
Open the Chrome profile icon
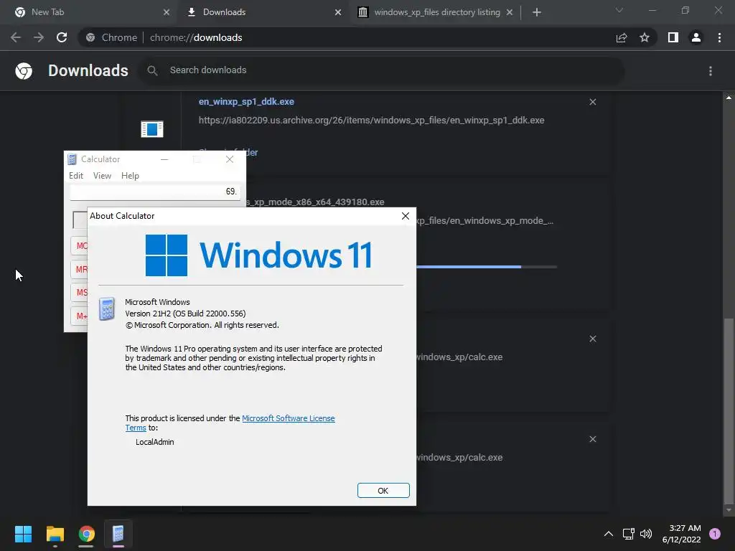click(696, 37)
